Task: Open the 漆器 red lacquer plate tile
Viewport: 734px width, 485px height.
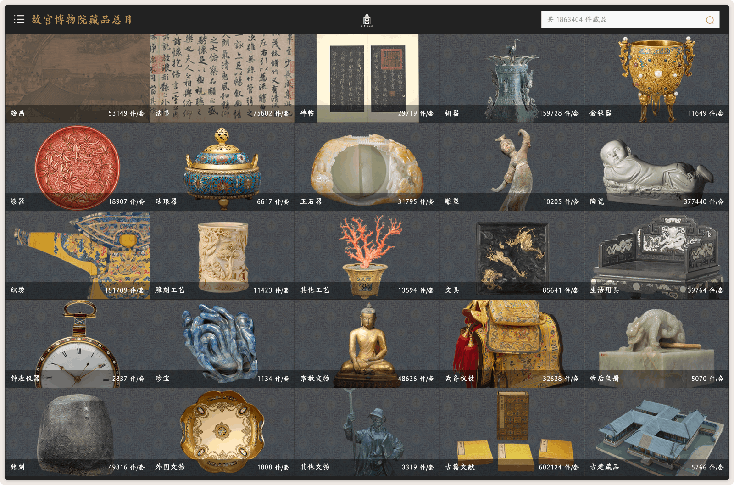Action: click(77, 167)
